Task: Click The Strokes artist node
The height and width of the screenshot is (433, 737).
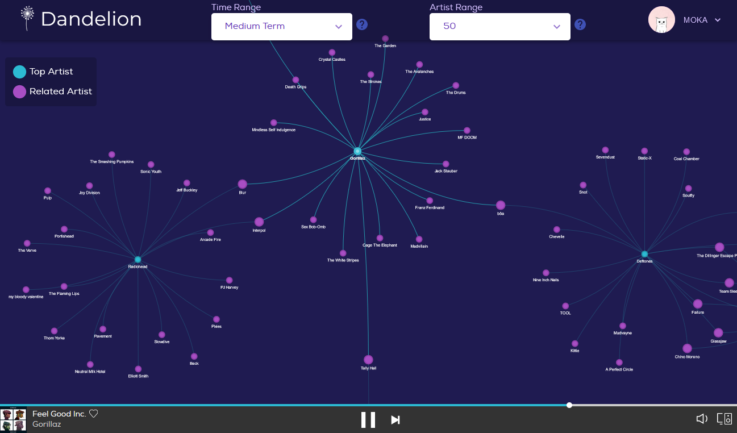Action: click(371, 74)
